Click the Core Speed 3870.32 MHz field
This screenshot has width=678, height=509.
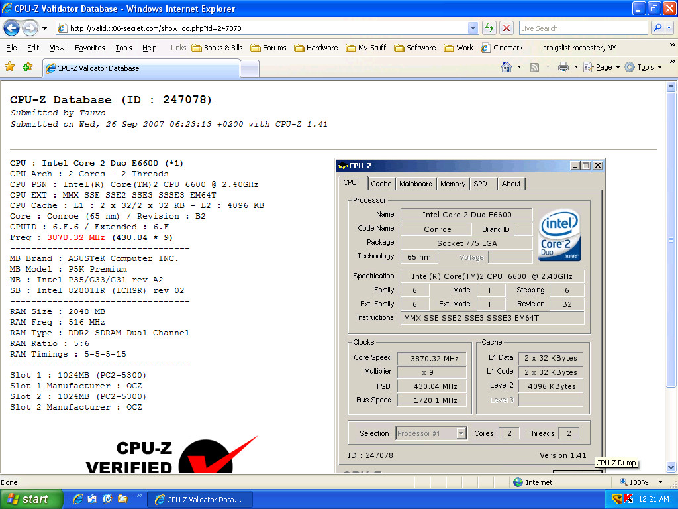pos(432,359)
